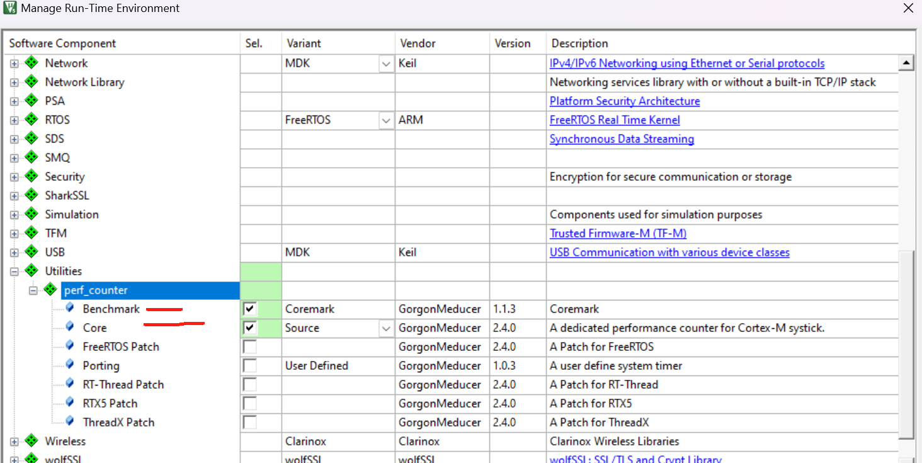922x463 pixels.
Task: Click the blue component icon beside Porting
Action: tap(71, 365)
